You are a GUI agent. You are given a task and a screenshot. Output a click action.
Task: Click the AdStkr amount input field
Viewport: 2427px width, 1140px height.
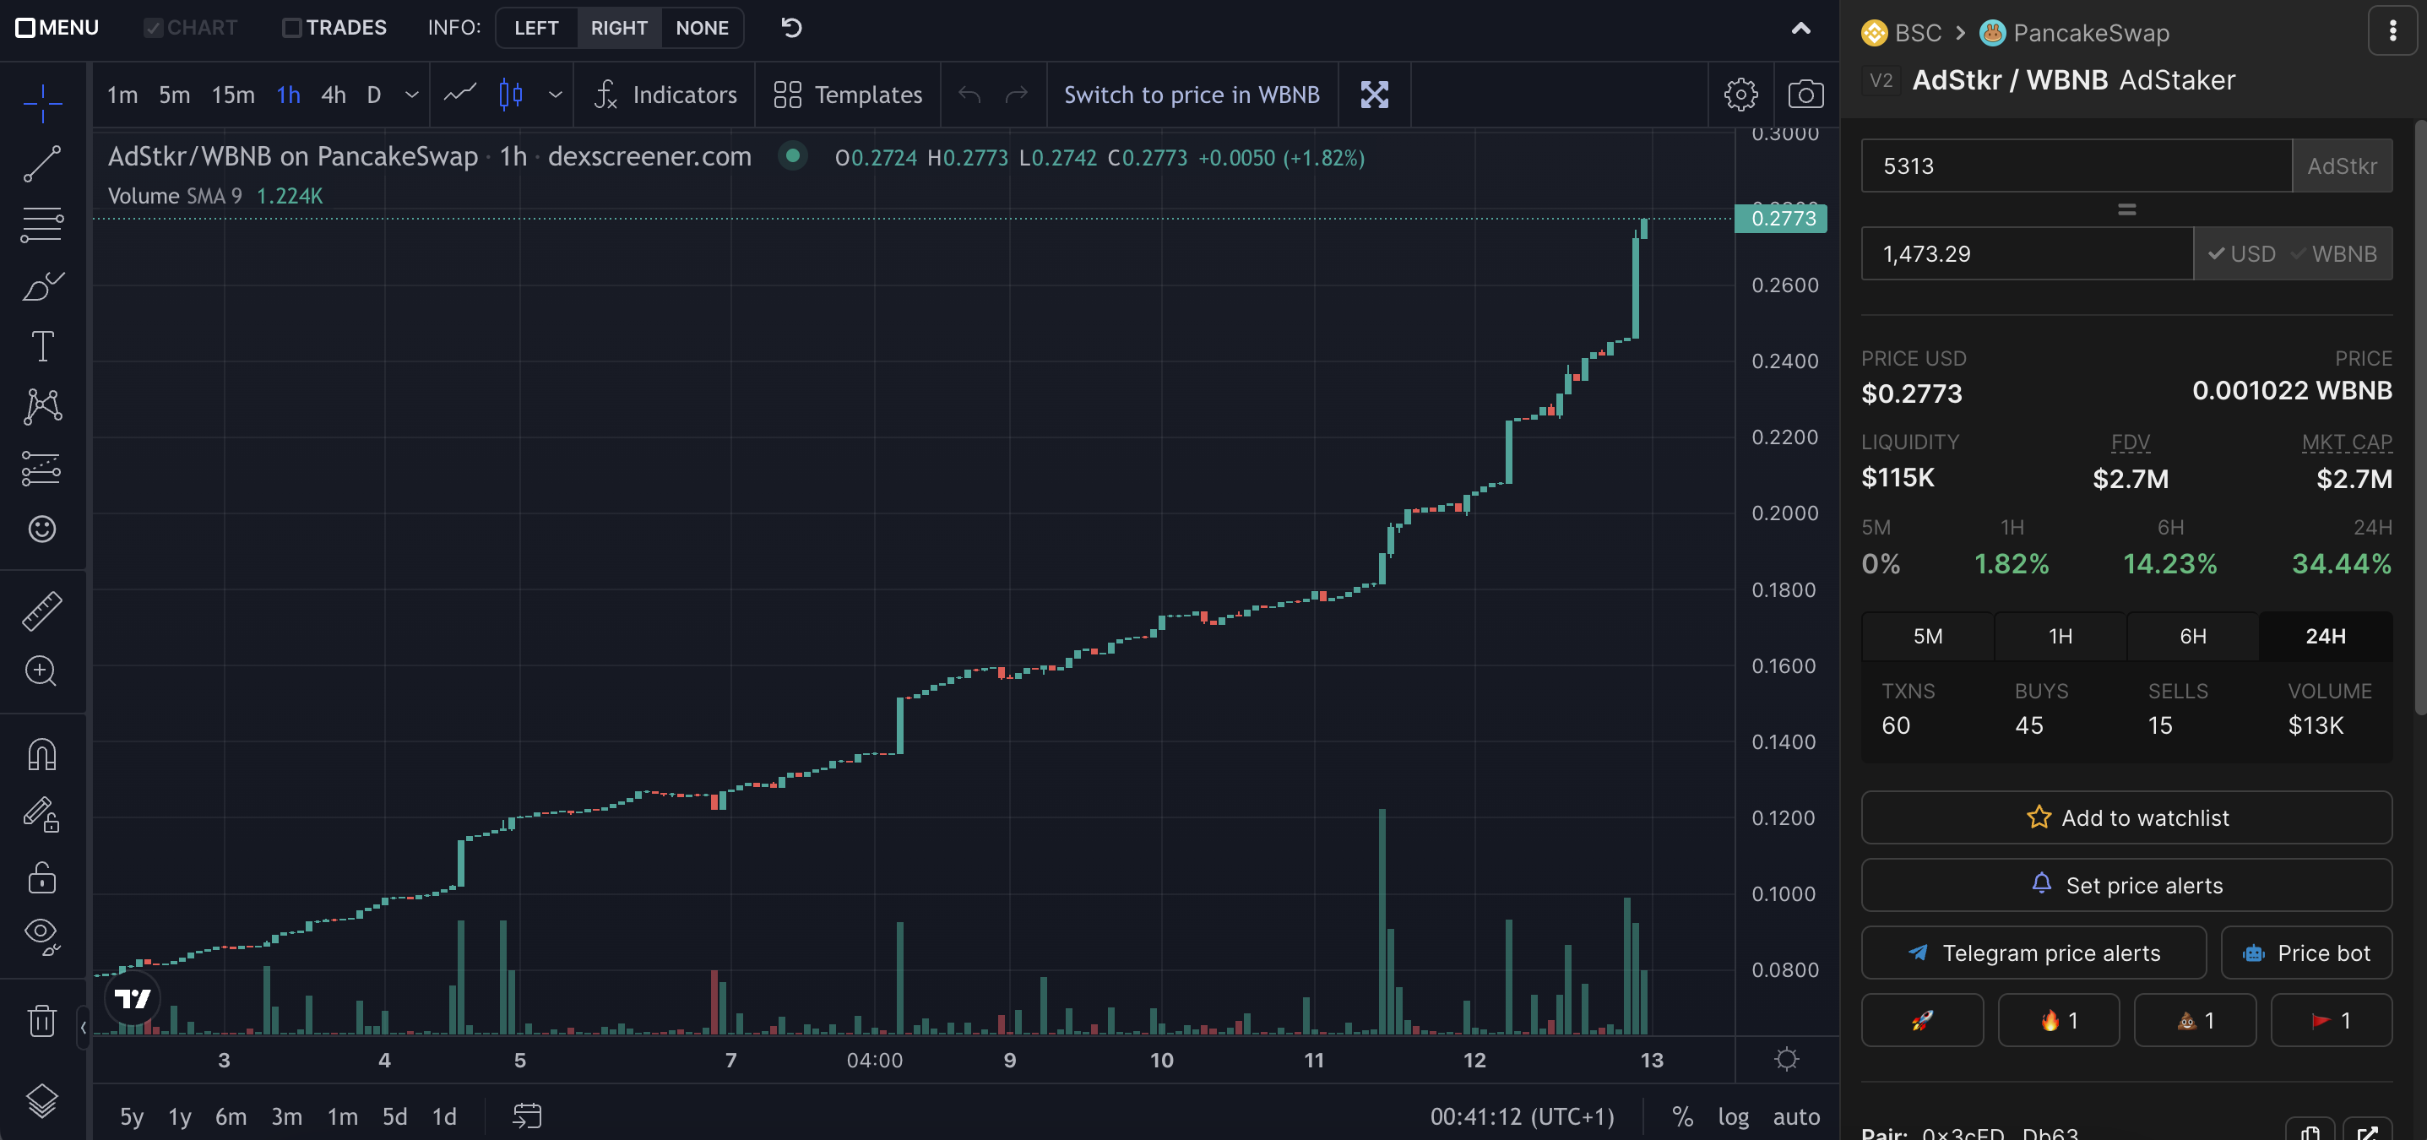[2075, 166]
